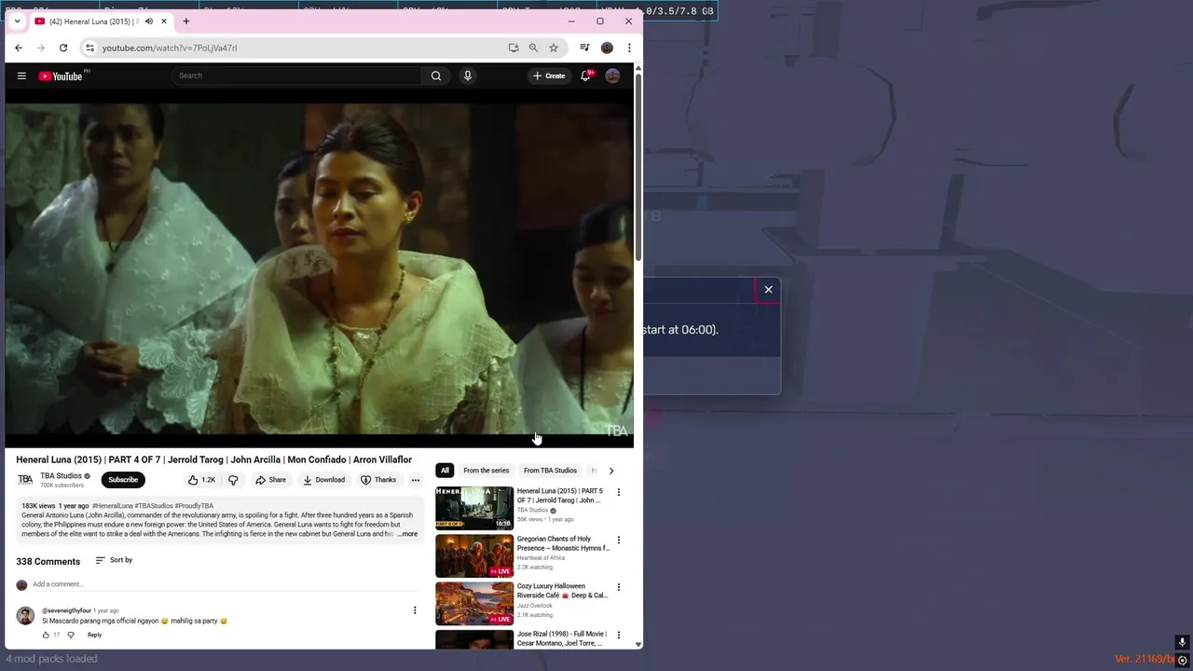
Task: Click the YouTube search magnifier button
Action: tap(436, 75)
